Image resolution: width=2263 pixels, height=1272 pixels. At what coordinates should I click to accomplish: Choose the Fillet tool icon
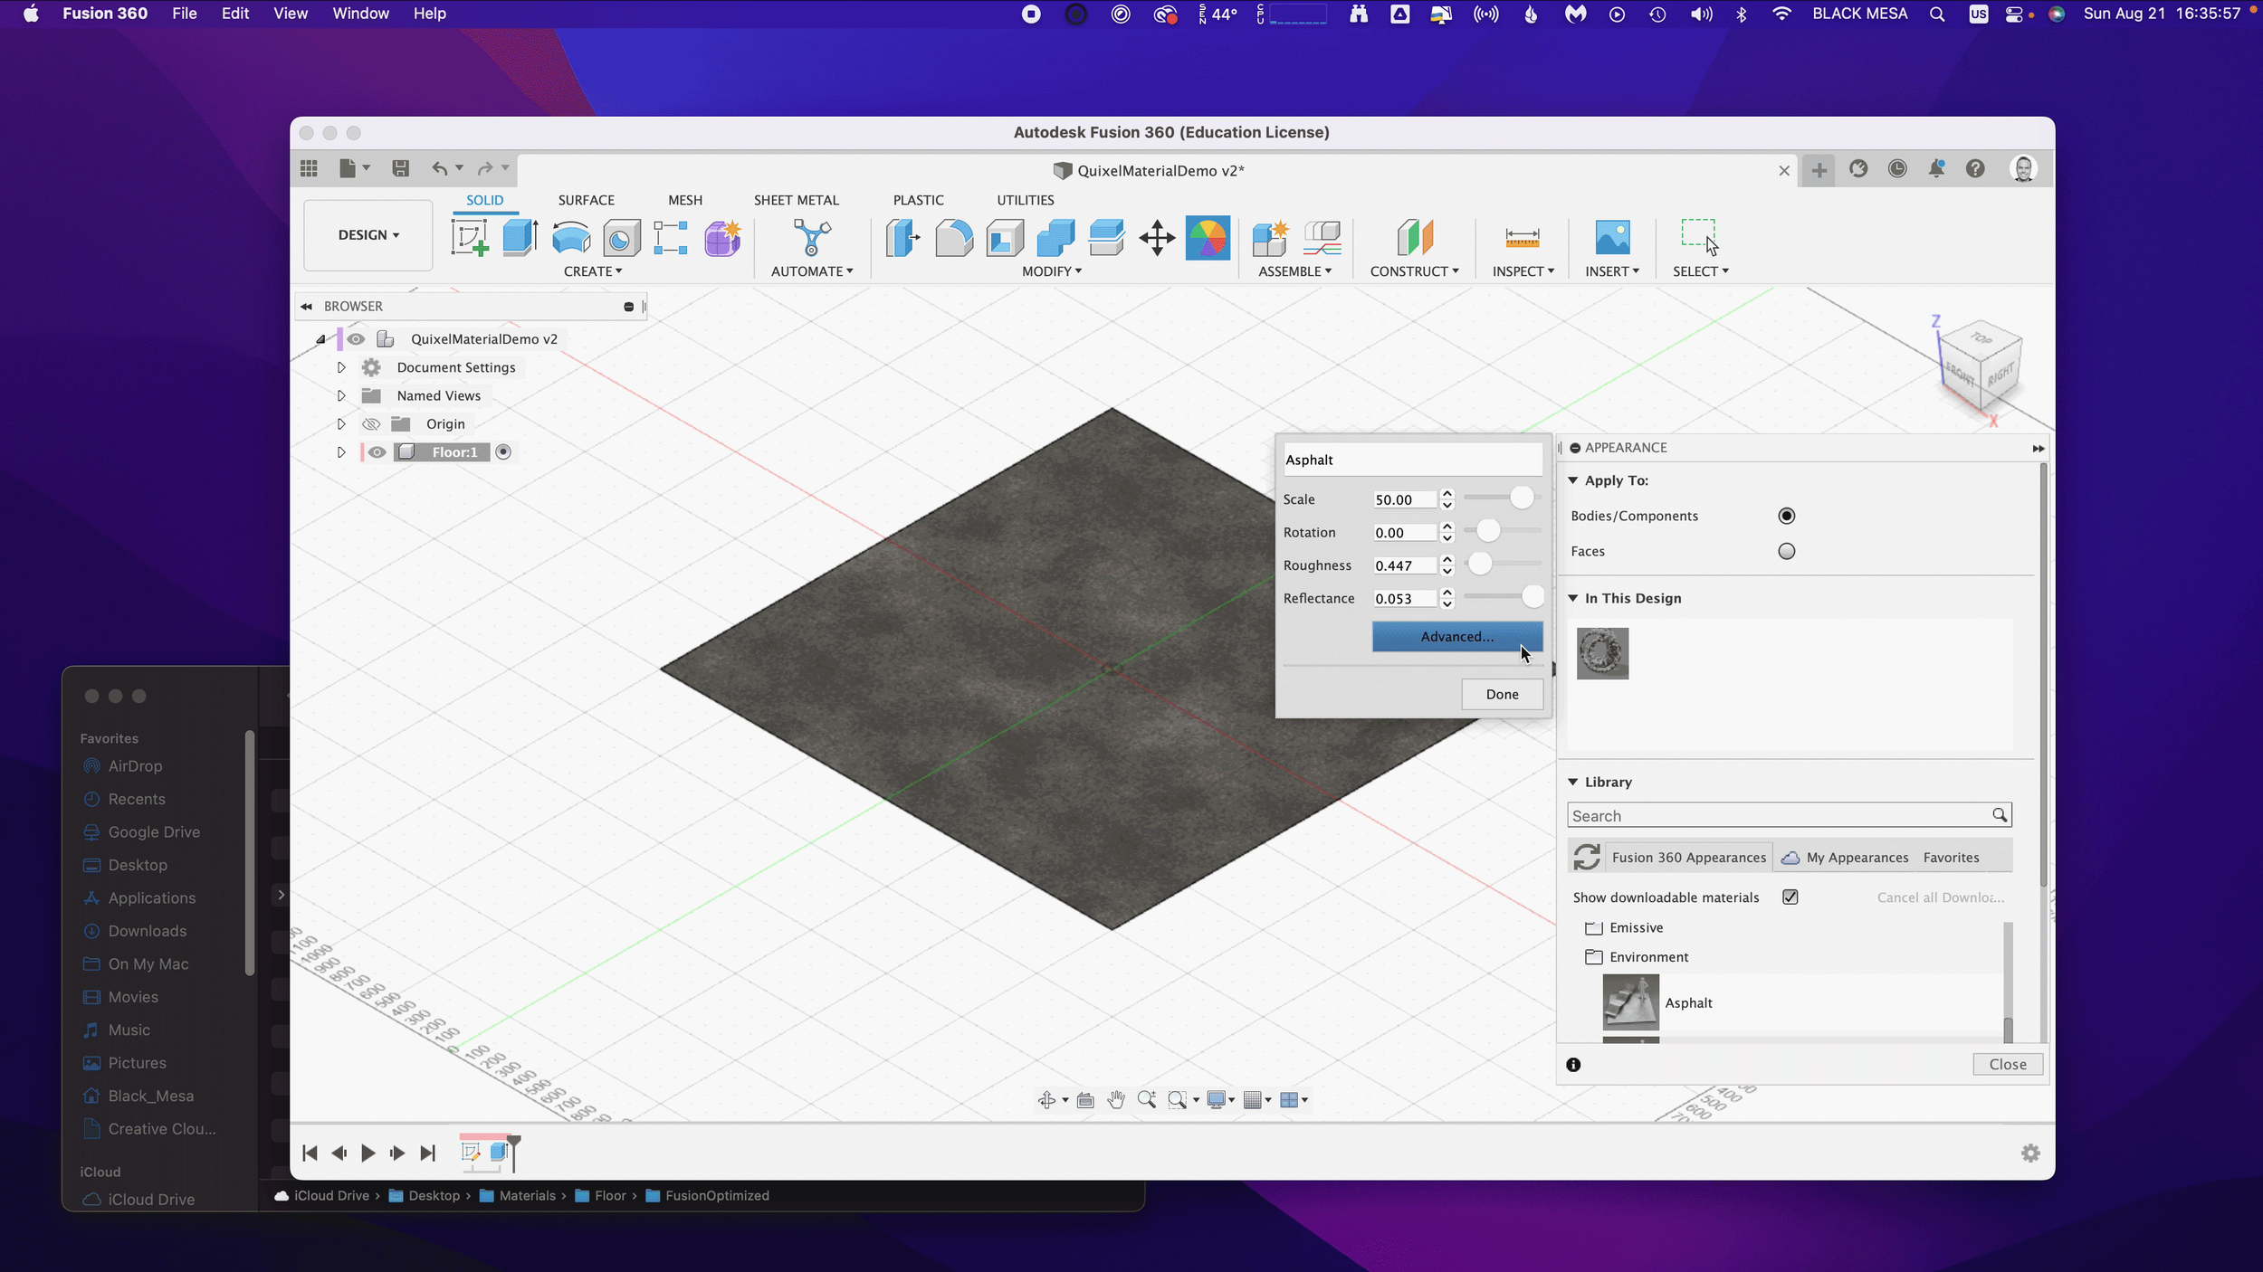tap(953, 238)
